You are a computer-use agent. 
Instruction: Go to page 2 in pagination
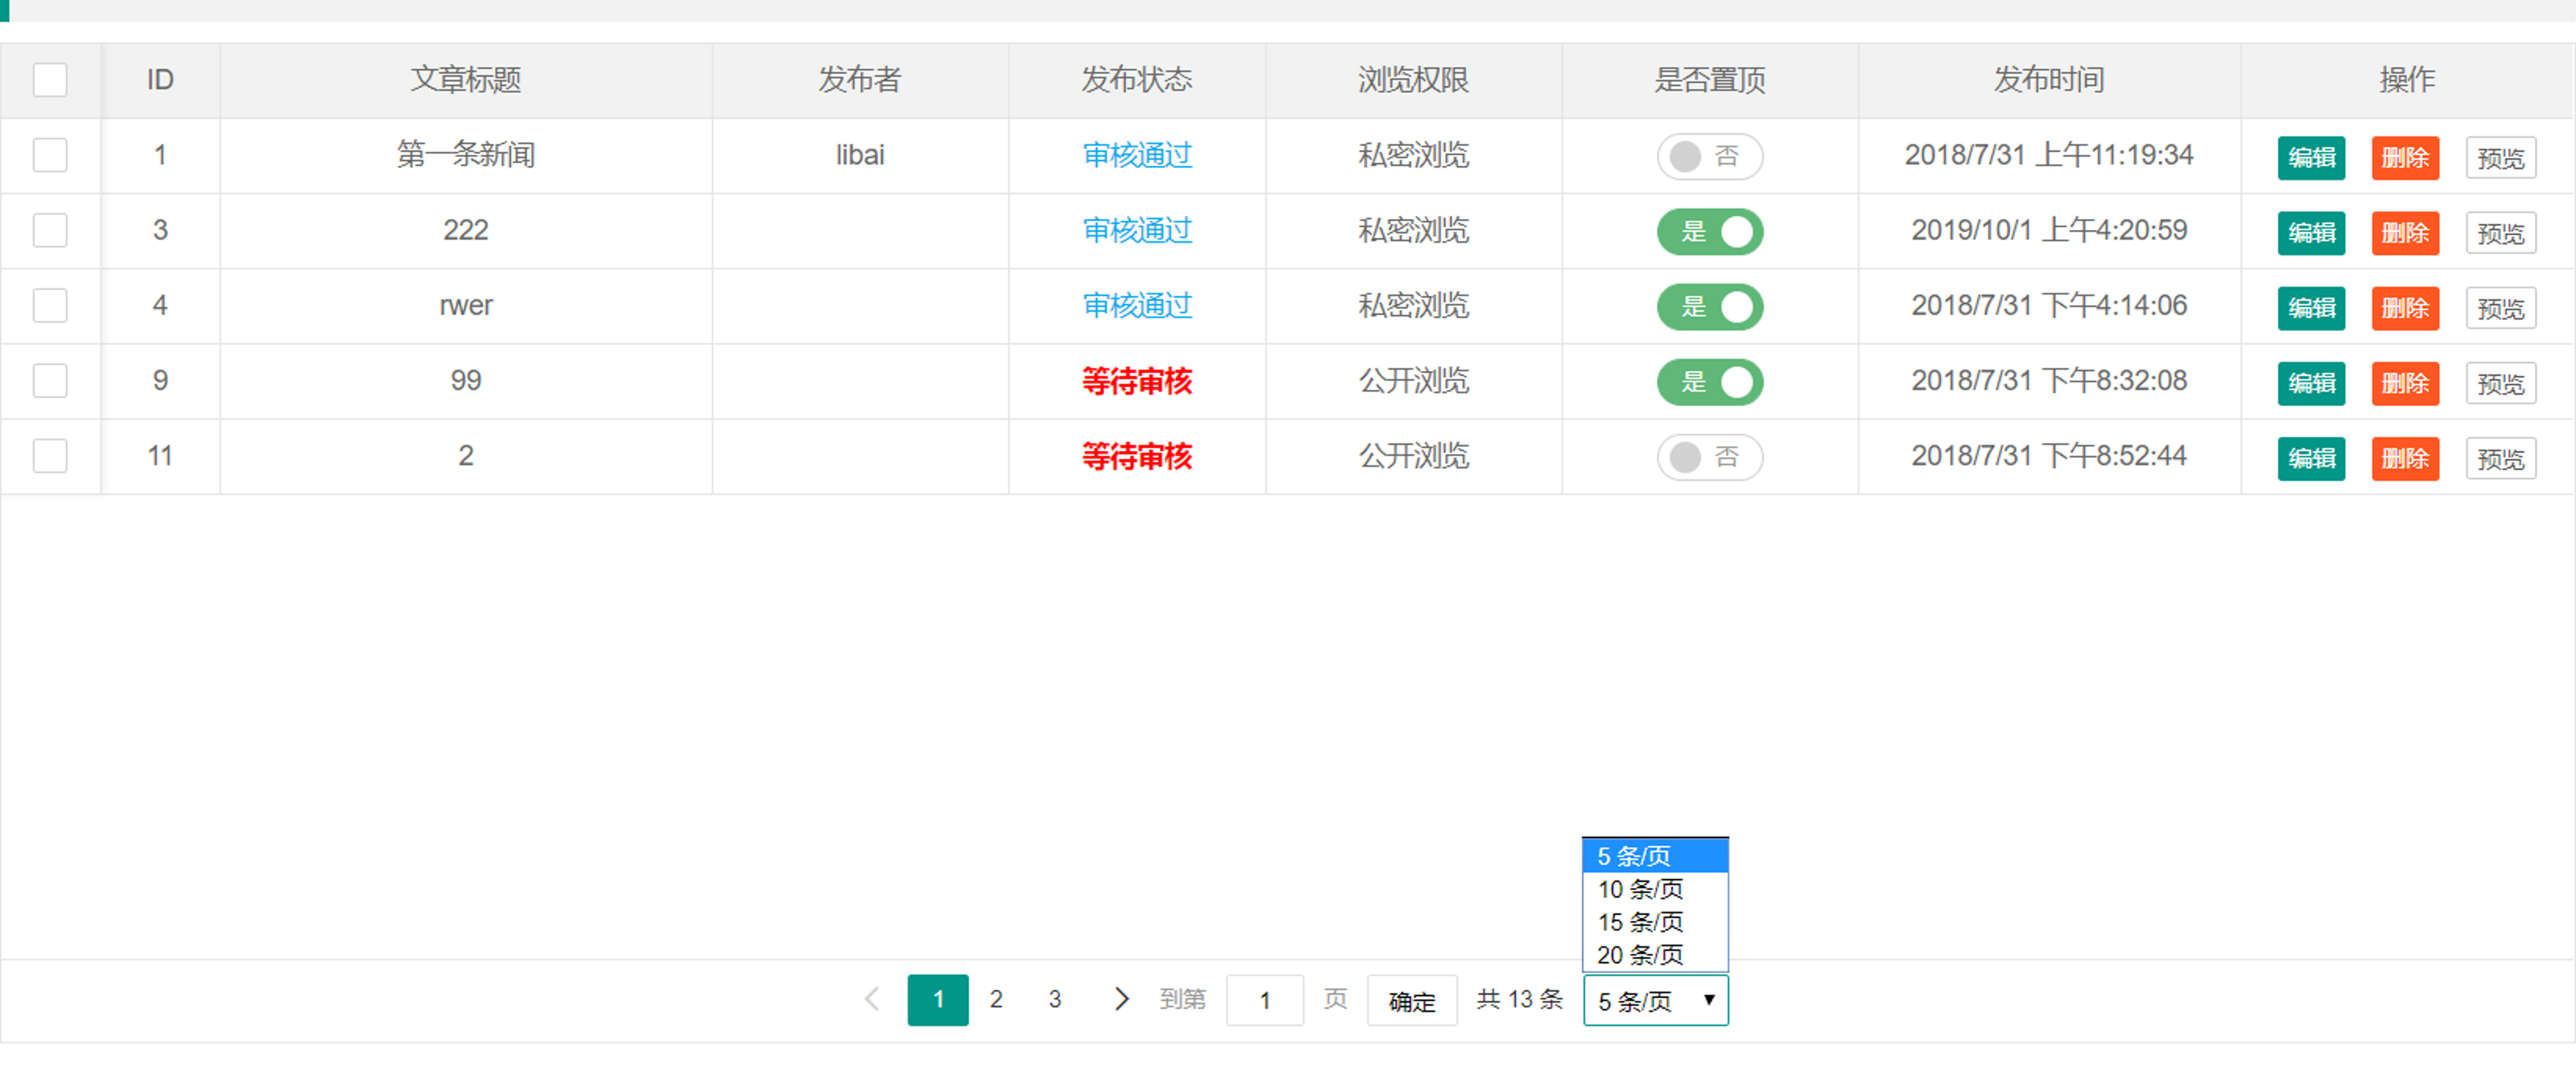click(x=996, y=999)
